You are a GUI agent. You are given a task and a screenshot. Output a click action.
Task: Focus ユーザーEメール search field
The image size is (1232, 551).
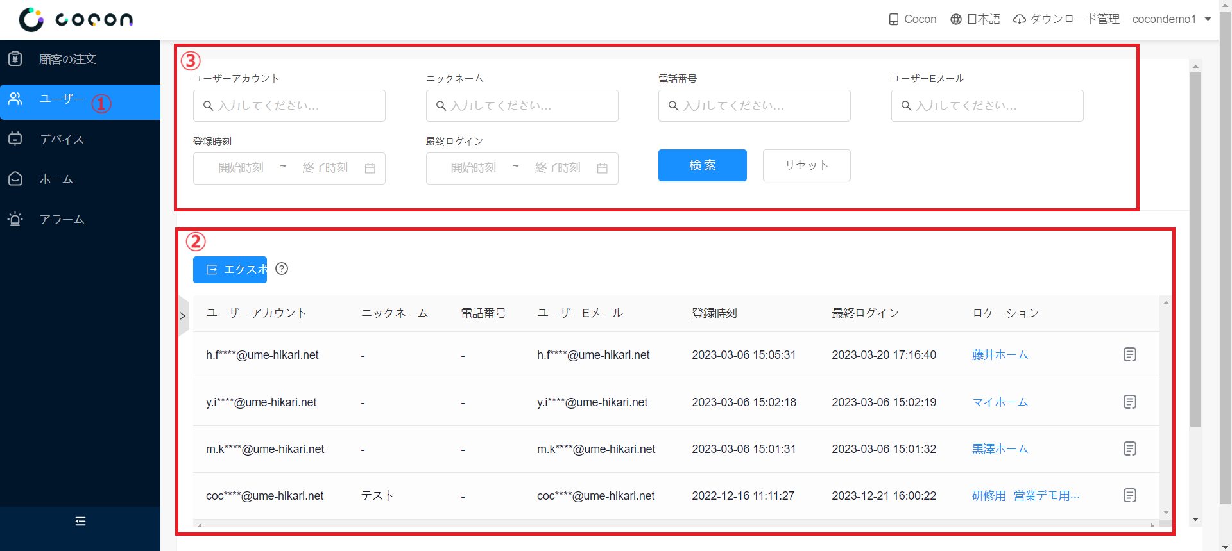coord(988,106)
